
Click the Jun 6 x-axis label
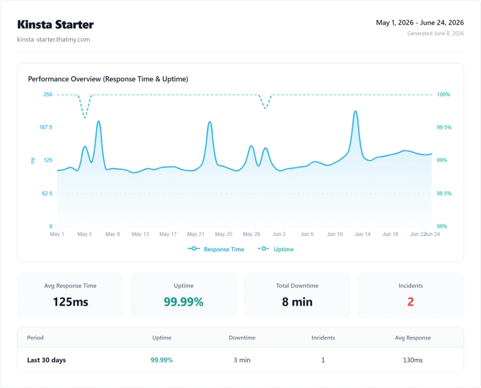307,234
